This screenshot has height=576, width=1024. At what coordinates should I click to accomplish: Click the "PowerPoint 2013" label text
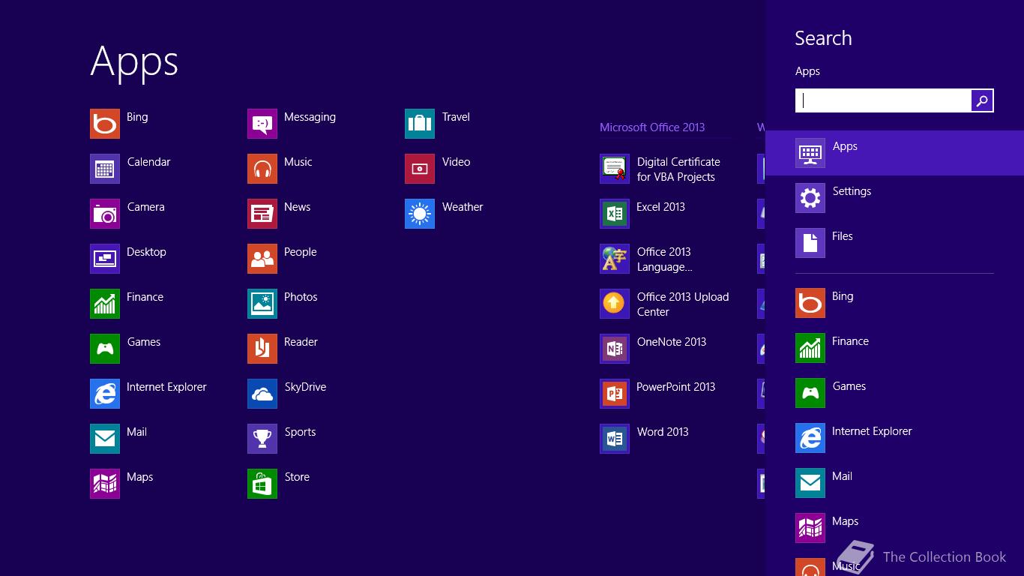coord(675,387)
